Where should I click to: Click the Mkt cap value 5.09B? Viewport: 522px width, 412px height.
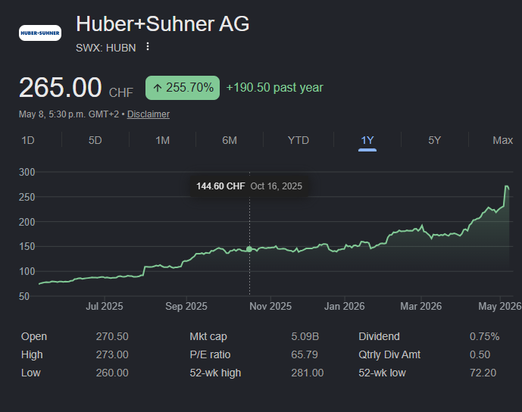(x=305, y=336)
